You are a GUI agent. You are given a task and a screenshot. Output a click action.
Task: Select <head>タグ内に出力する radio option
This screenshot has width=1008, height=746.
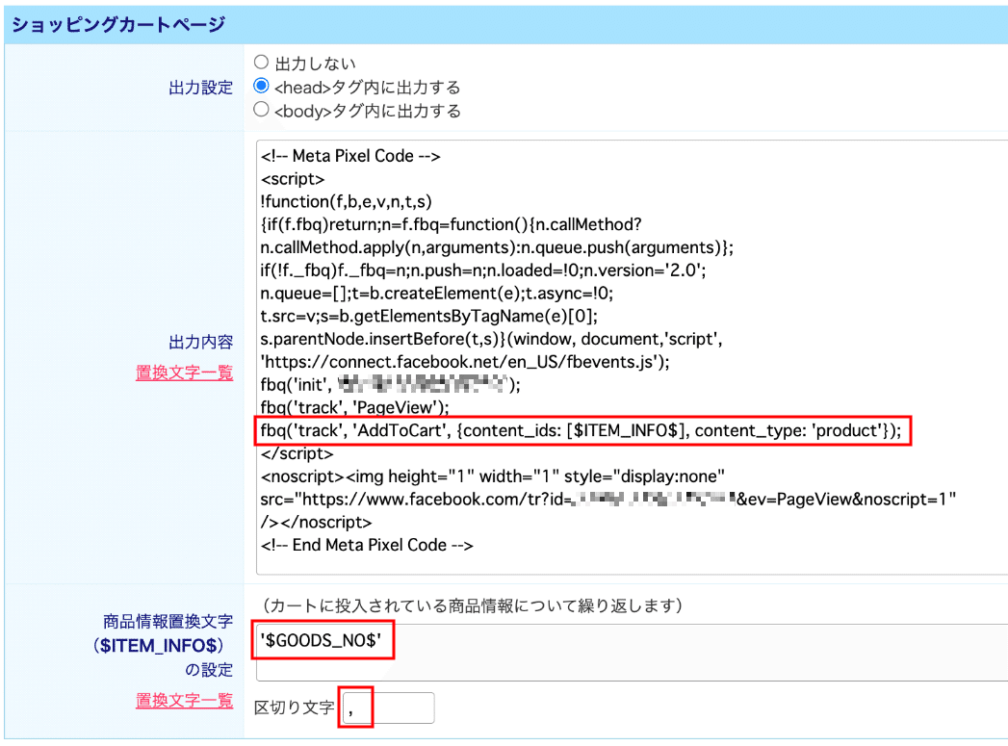[x=261, y=86]
